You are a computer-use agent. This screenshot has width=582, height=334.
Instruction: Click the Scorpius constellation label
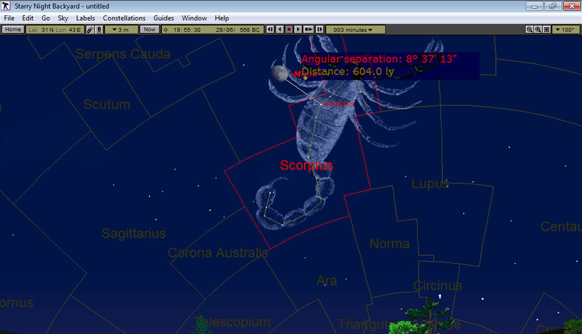pyautogui.click(x=307, y=165)
